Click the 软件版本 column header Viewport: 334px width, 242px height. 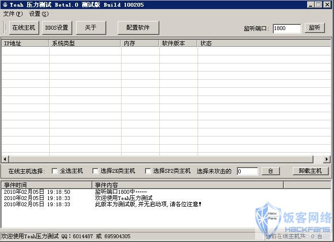tap(178, 43)
